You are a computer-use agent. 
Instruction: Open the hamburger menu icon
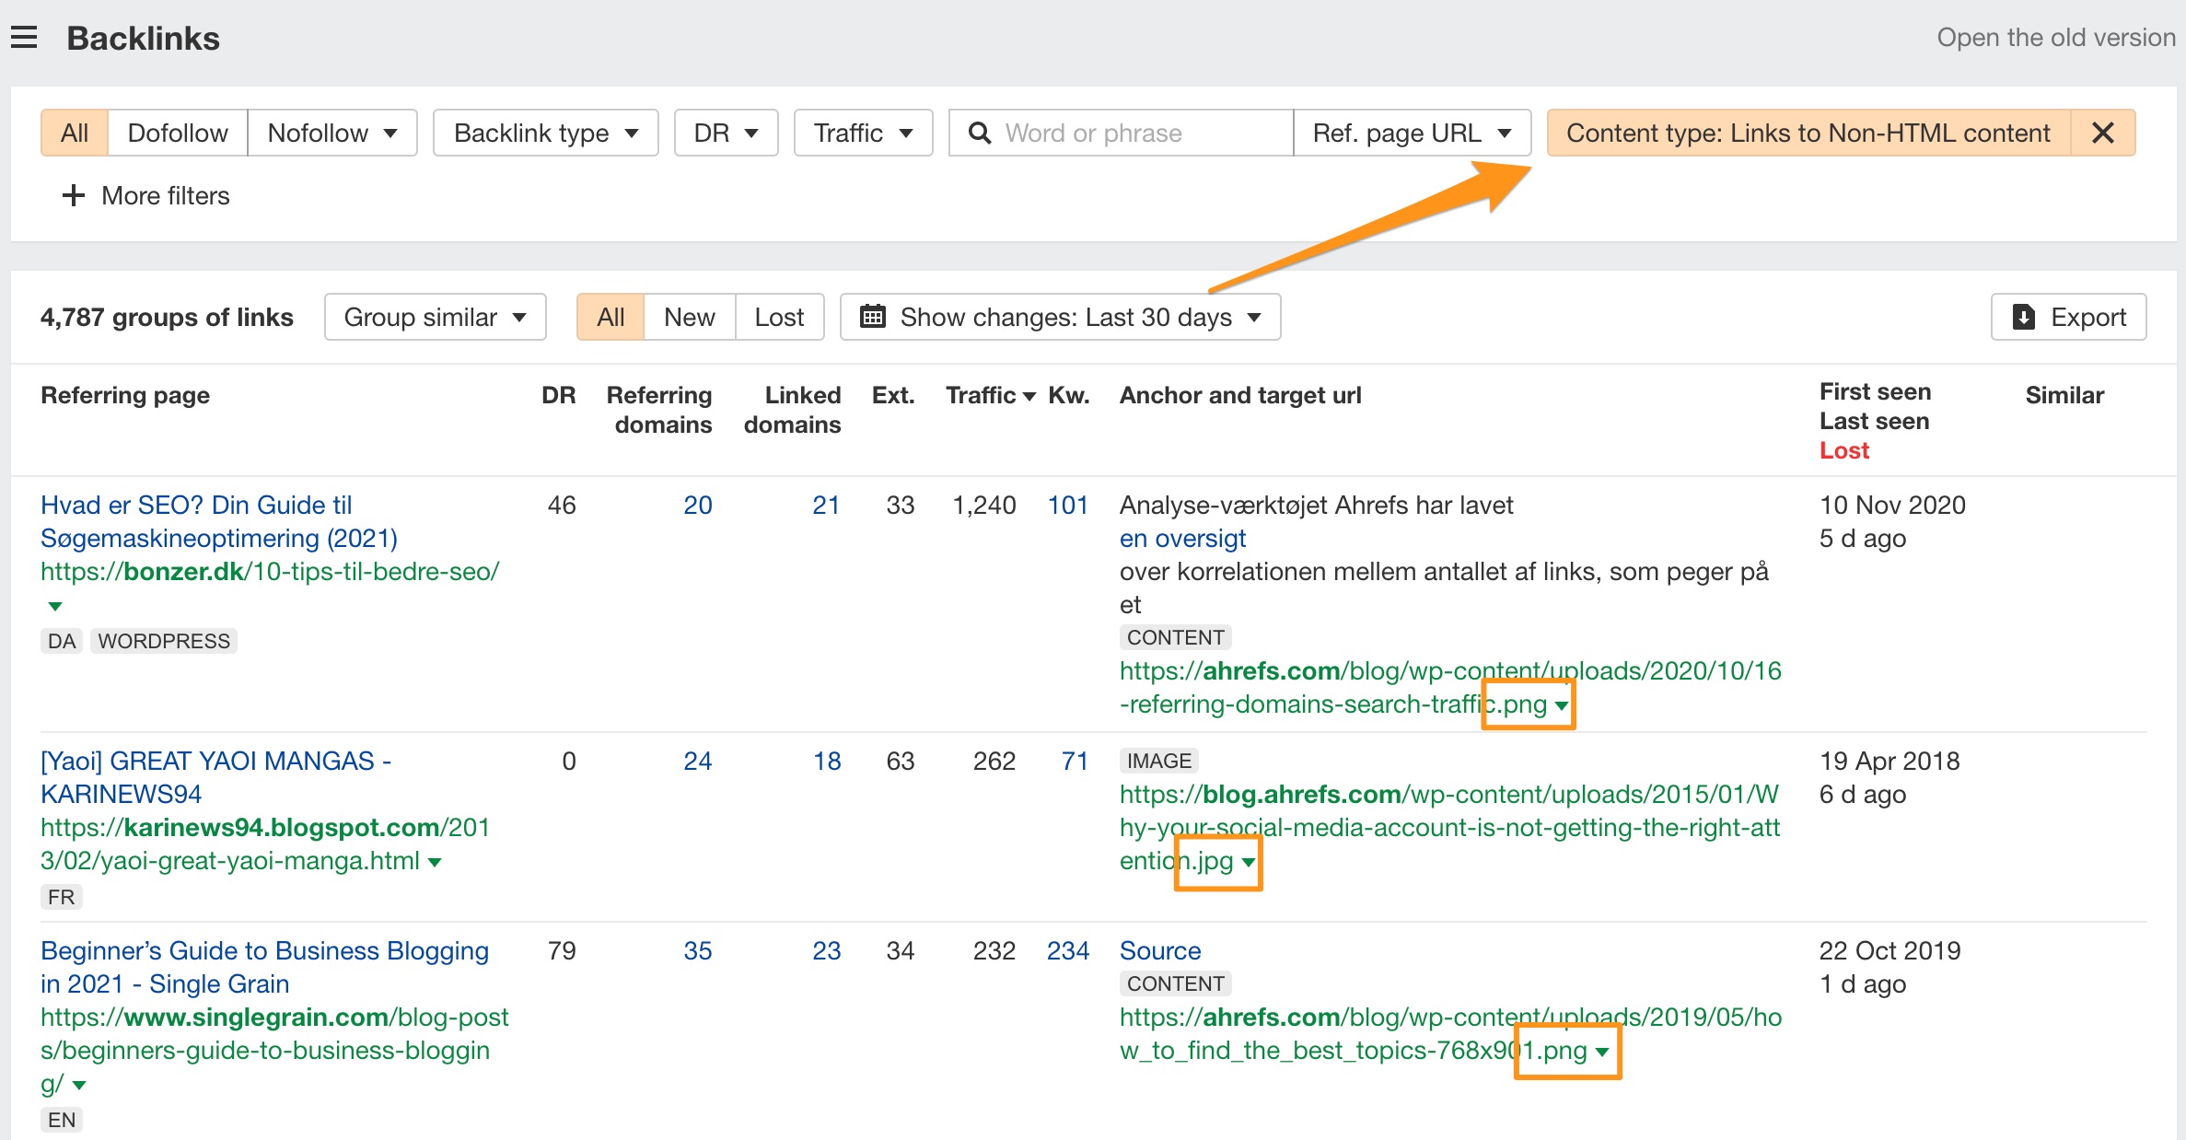(x=24, y=38)
